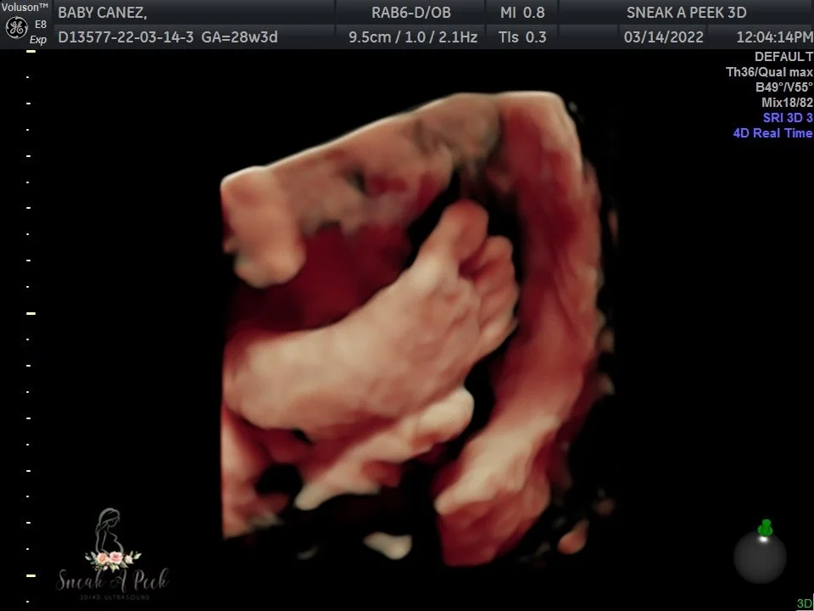Click the Voluson brand label
This screenshot has width=814, height=611.
25,8
